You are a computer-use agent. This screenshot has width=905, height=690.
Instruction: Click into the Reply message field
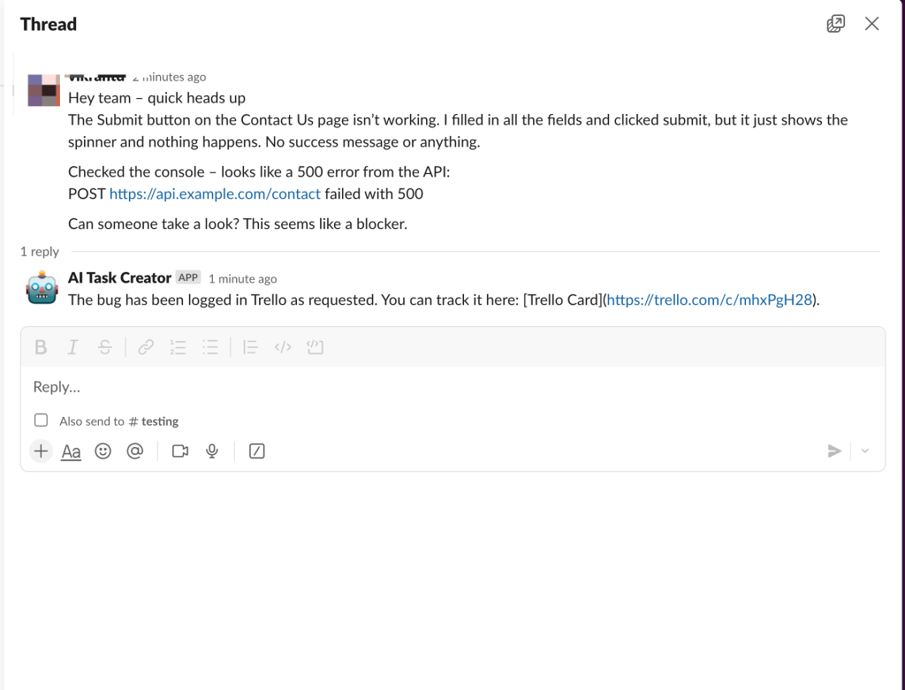tap(452, 387)
